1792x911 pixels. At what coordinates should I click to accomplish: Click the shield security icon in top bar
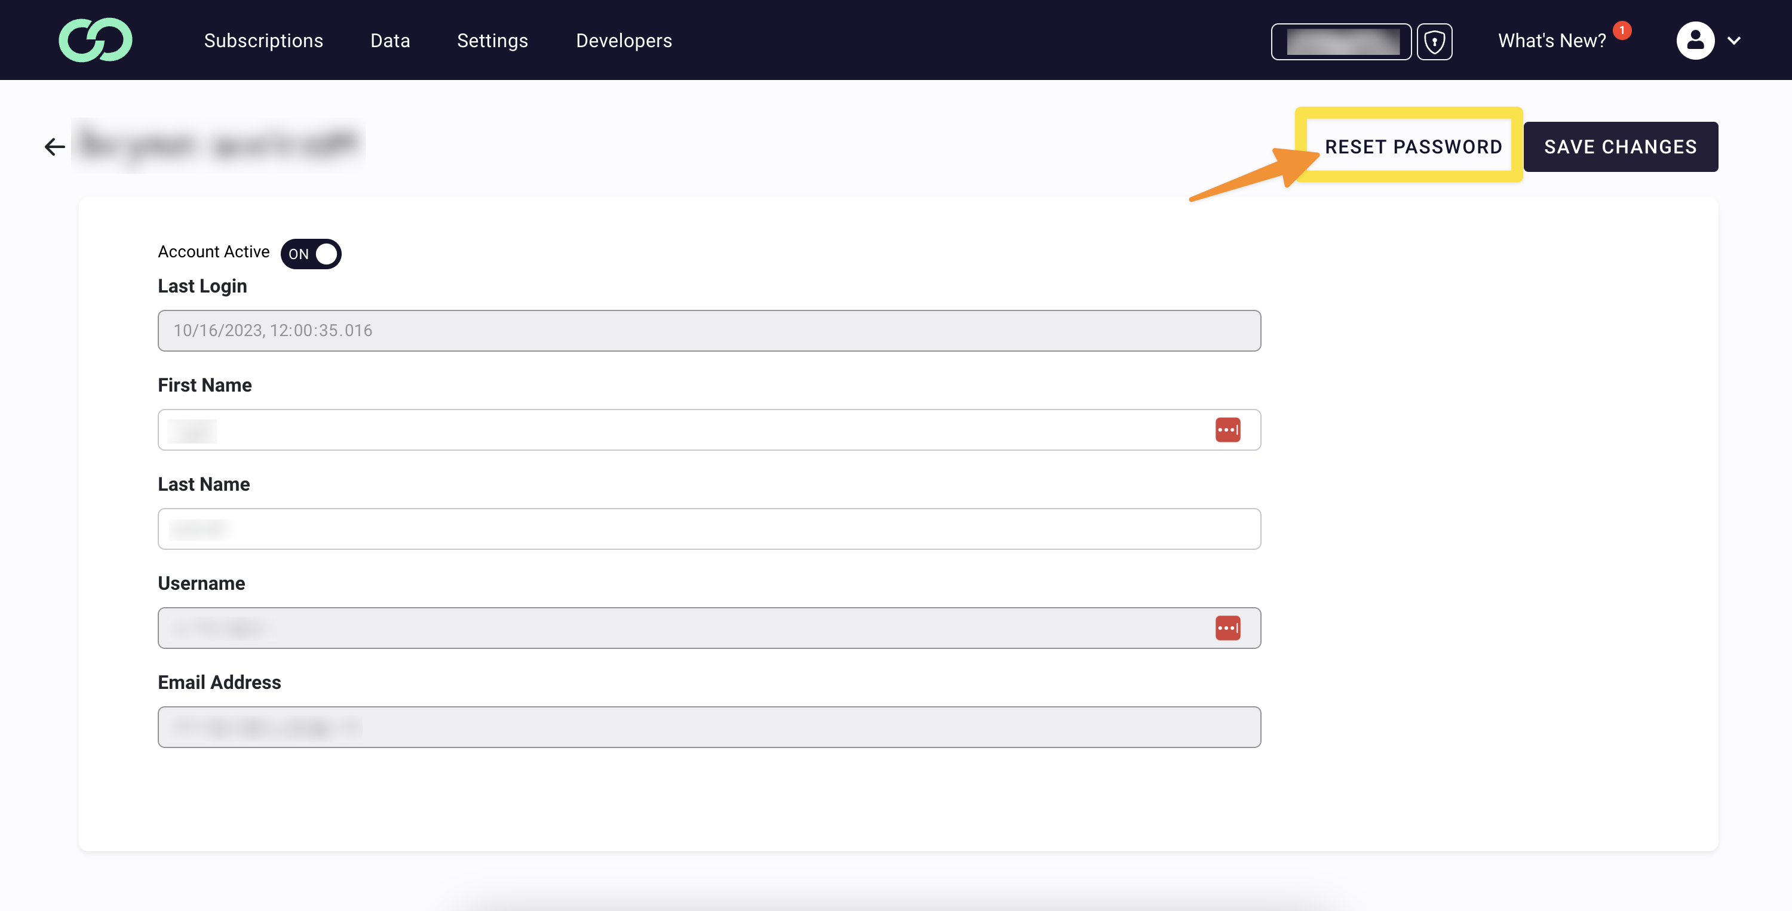(1435, 41)
